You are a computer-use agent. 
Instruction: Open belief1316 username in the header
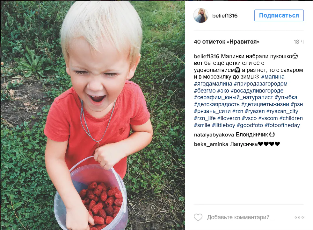pyautogui.click(x=225, y=16)
